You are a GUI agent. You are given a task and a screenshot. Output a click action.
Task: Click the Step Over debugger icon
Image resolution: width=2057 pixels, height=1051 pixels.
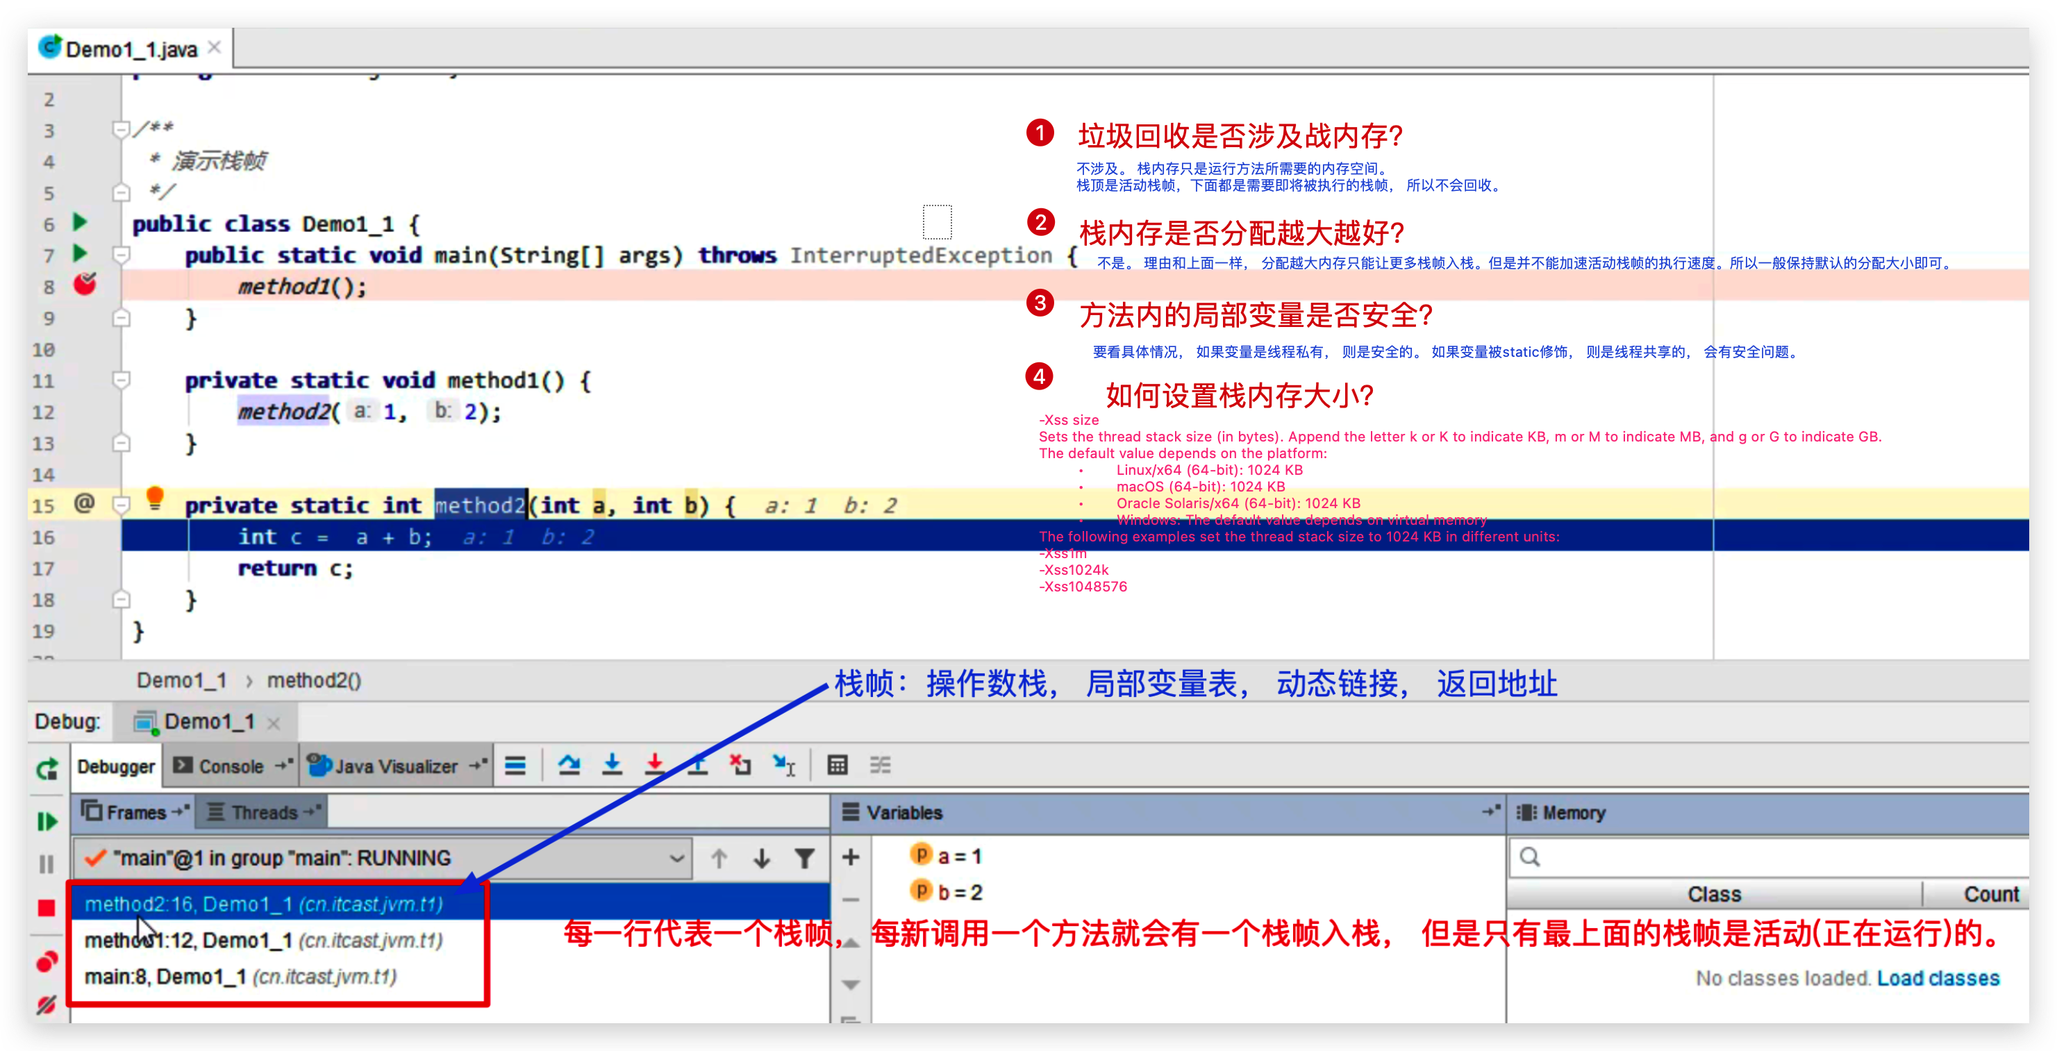tap(569, 765)
